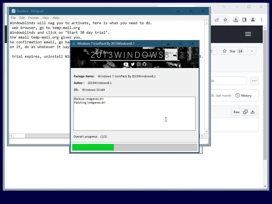Image resolution: width=272 pixels, height=204 pixels.
Task: Click the Raw button on GitHub
Action: point(236,112)
